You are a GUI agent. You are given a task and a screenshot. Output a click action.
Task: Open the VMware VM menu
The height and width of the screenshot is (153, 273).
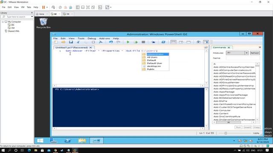23,7
